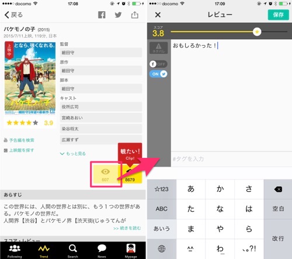Screen dimensions: 292x259
Task: Open the Search tab
Action: click(x=73, y=251)
